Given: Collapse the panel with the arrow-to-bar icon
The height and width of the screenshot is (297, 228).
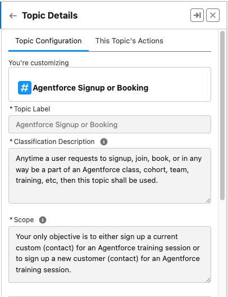Looking at the screenshot, I should pos(197,15).
